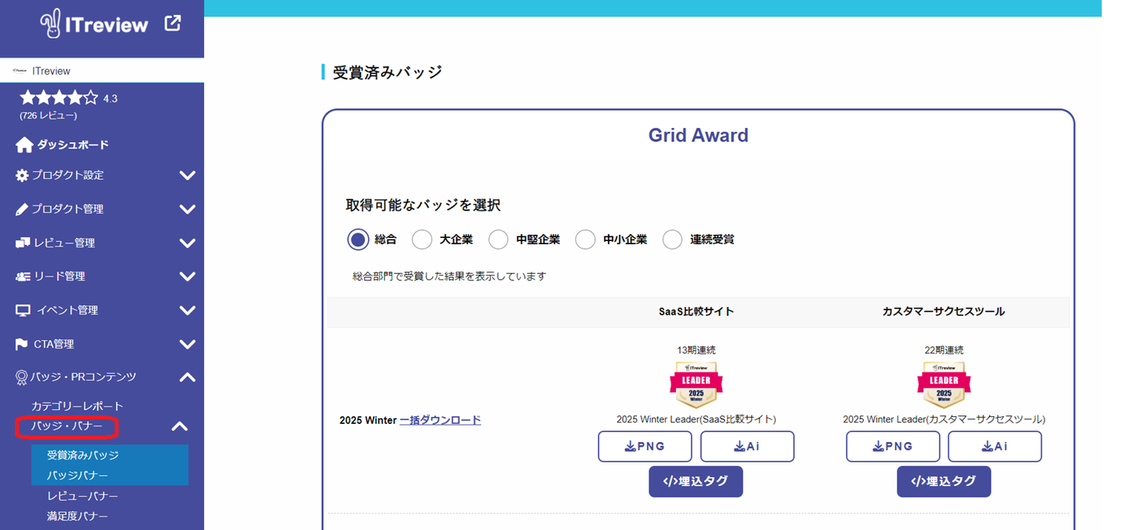Open カテゴリーレポート from the sidebar
1130x530 pixels.
[75, 406]
